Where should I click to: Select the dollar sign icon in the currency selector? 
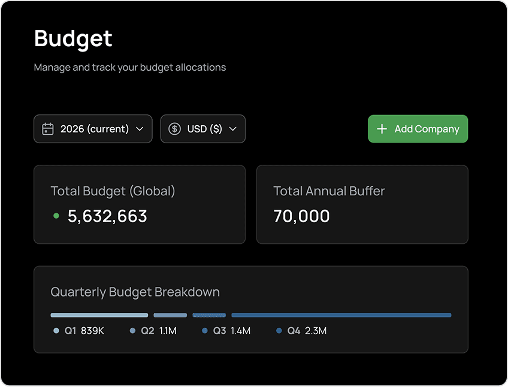(x=174, y=128)
